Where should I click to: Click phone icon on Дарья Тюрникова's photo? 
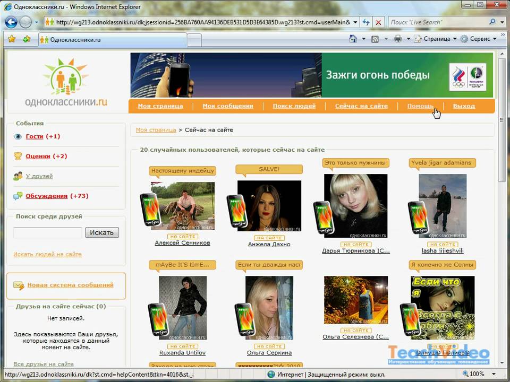point(324,218)
